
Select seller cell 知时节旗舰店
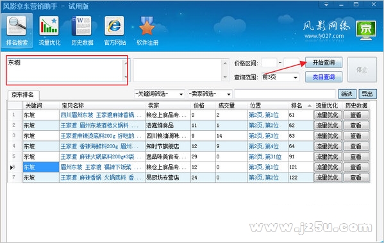pos(168,146)
